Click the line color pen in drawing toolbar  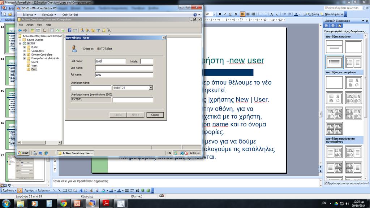[111, 190]
